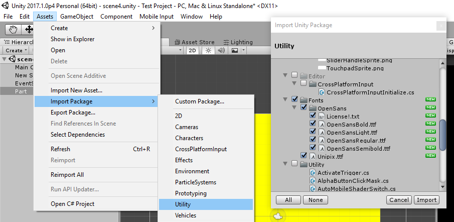Click the License!.txt file icon
The width and height of the screenshot is (454, 222).
322,117
